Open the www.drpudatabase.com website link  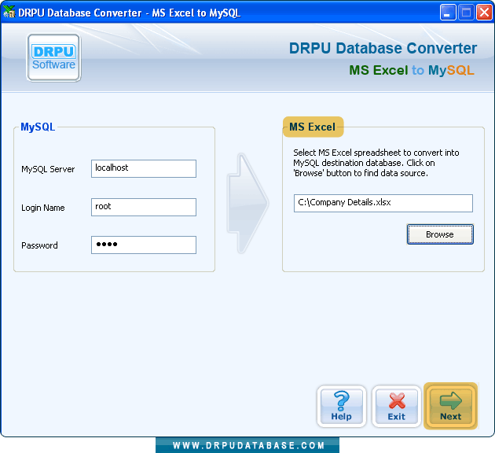pyautogui.click(x=248, y=446)
